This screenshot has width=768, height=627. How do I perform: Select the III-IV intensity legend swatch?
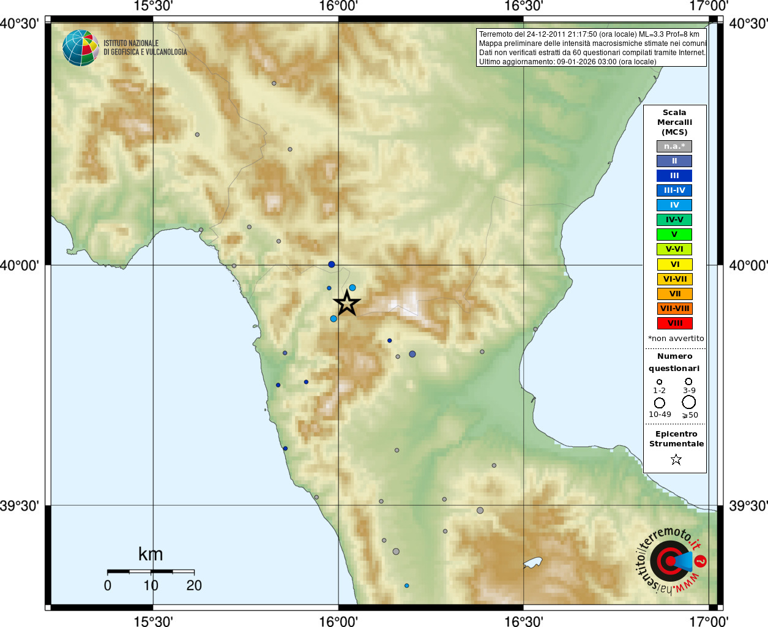pyautogui.click(x=674, y=190)
